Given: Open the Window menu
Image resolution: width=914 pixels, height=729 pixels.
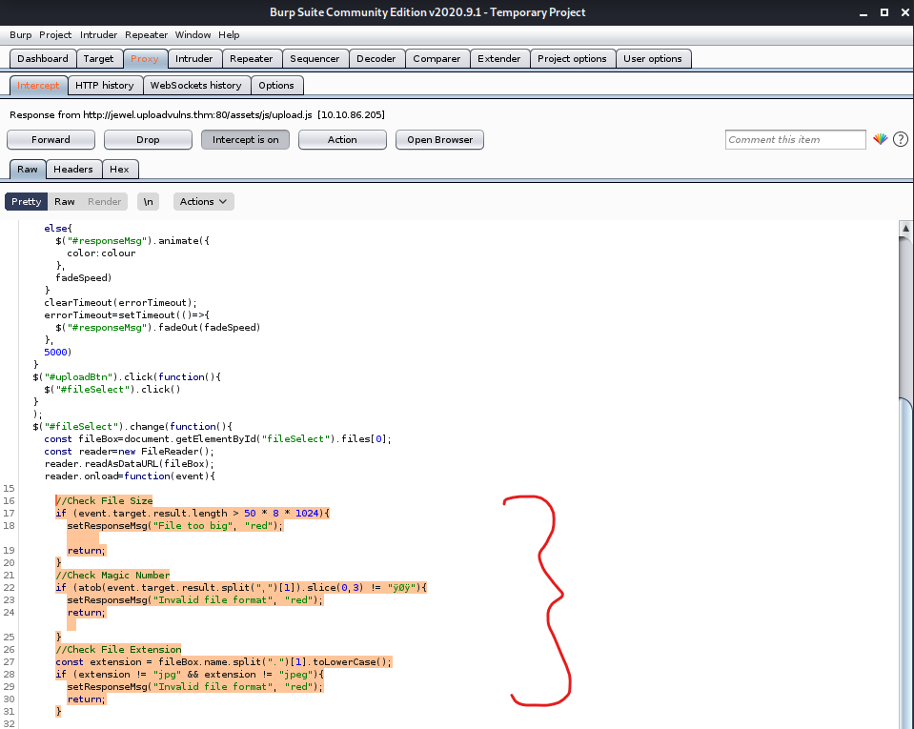Looking at the screenshot, I should coord(193,35).
